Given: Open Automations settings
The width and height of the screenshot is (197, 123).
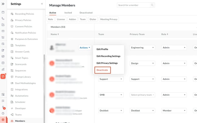Looking at the screenshot, I should coord(22,96).
